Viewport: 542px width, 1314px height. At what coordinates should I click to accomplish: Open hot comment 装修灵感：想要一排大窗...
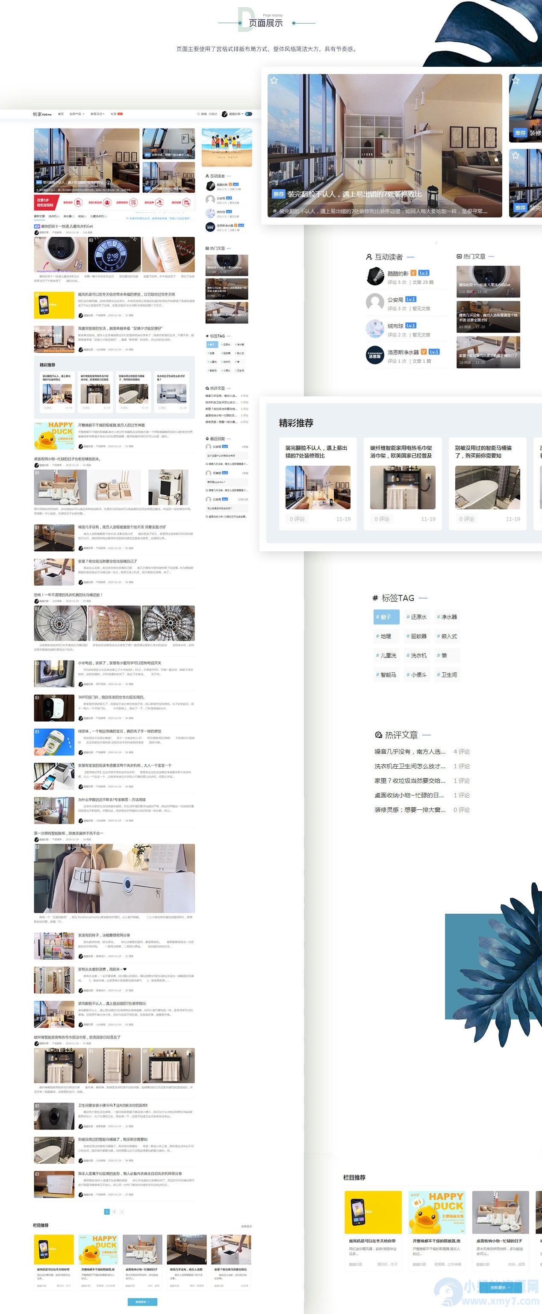tap(409, 809)
